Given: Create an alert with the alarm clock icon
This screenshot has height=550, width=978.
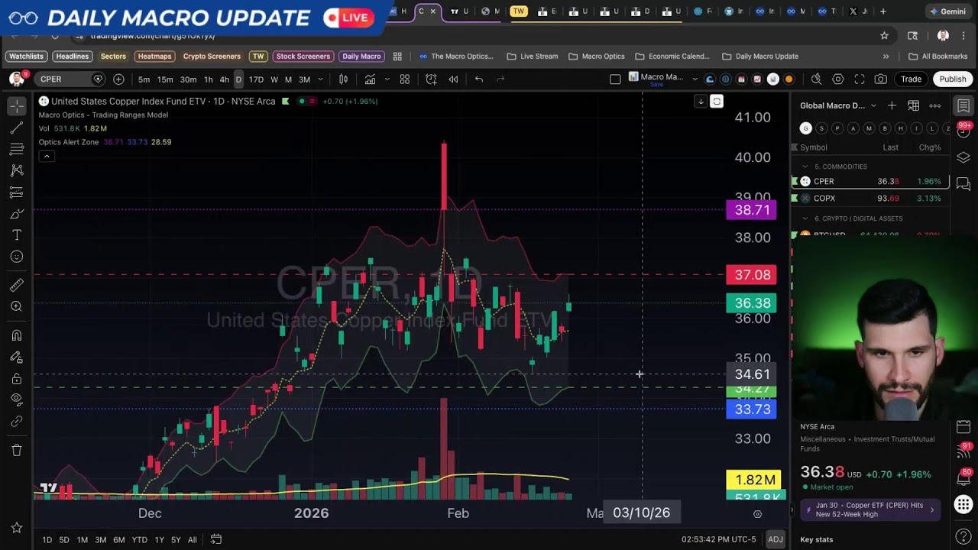Looking at the screenshot, I should 431,79.
